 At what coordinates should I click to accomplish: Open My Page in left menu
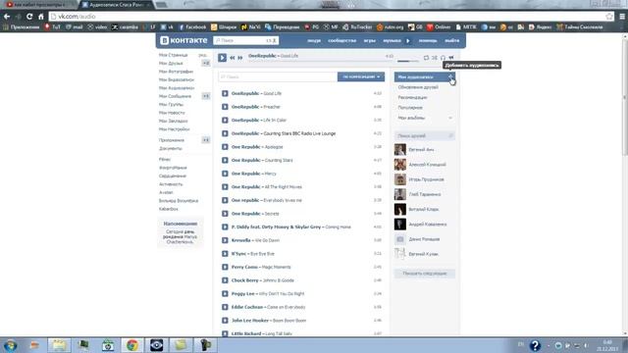coord(173,55)
